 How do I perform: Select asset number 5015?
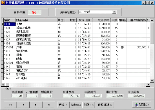point(10,59)
